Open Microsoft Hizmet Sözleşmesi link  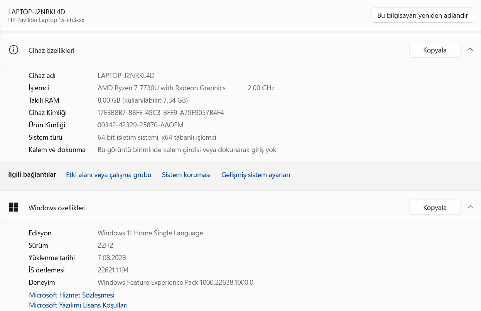[72, 295]
